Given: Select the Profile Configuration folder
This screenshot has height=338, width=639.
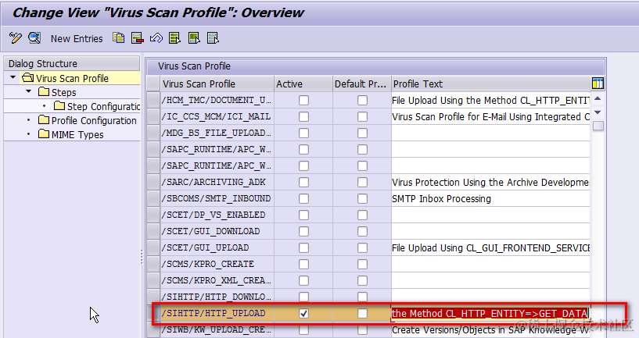Looking at the screenshot, I should [88, 121].
